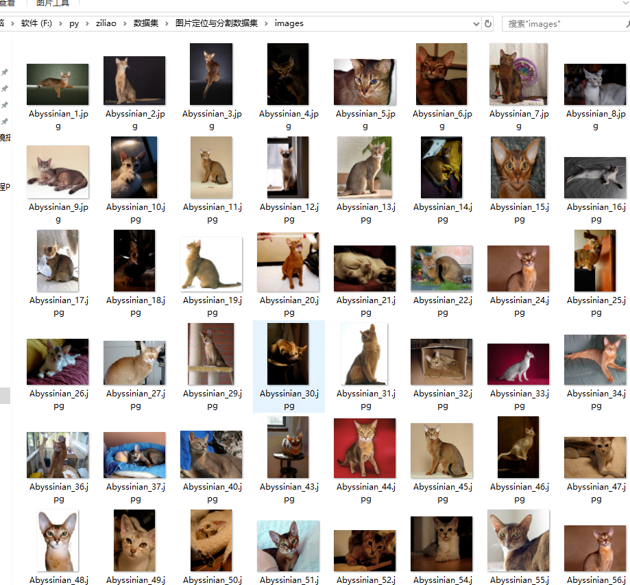This screenshot has width=630, height=585.
Task: Select Abyssinian_47.jpg thumbnail
Action: [x=595, y=457]
